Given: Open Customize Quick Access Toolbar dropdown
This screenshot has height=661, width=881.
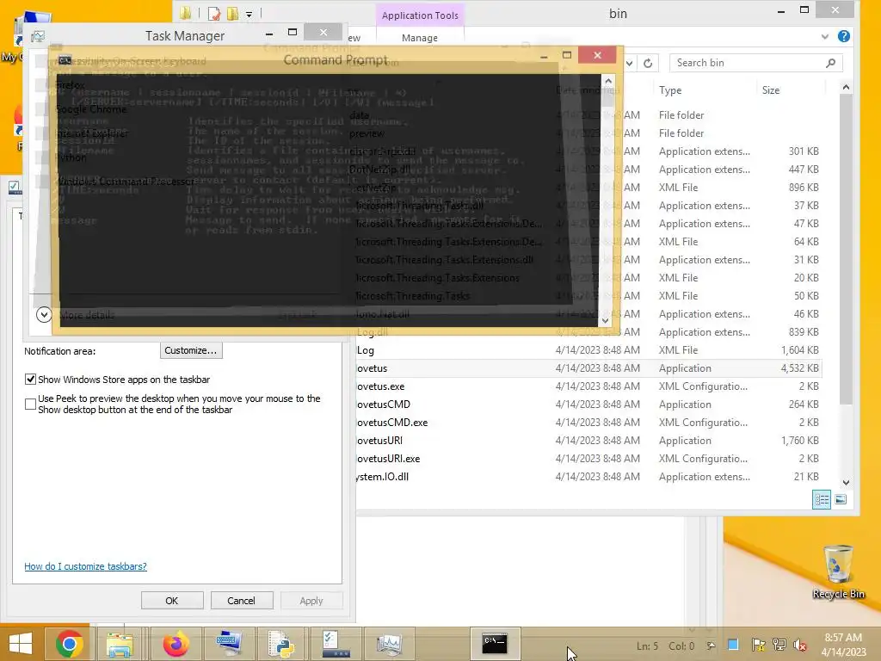Looking at the screenshot, I should click(249, 14).
